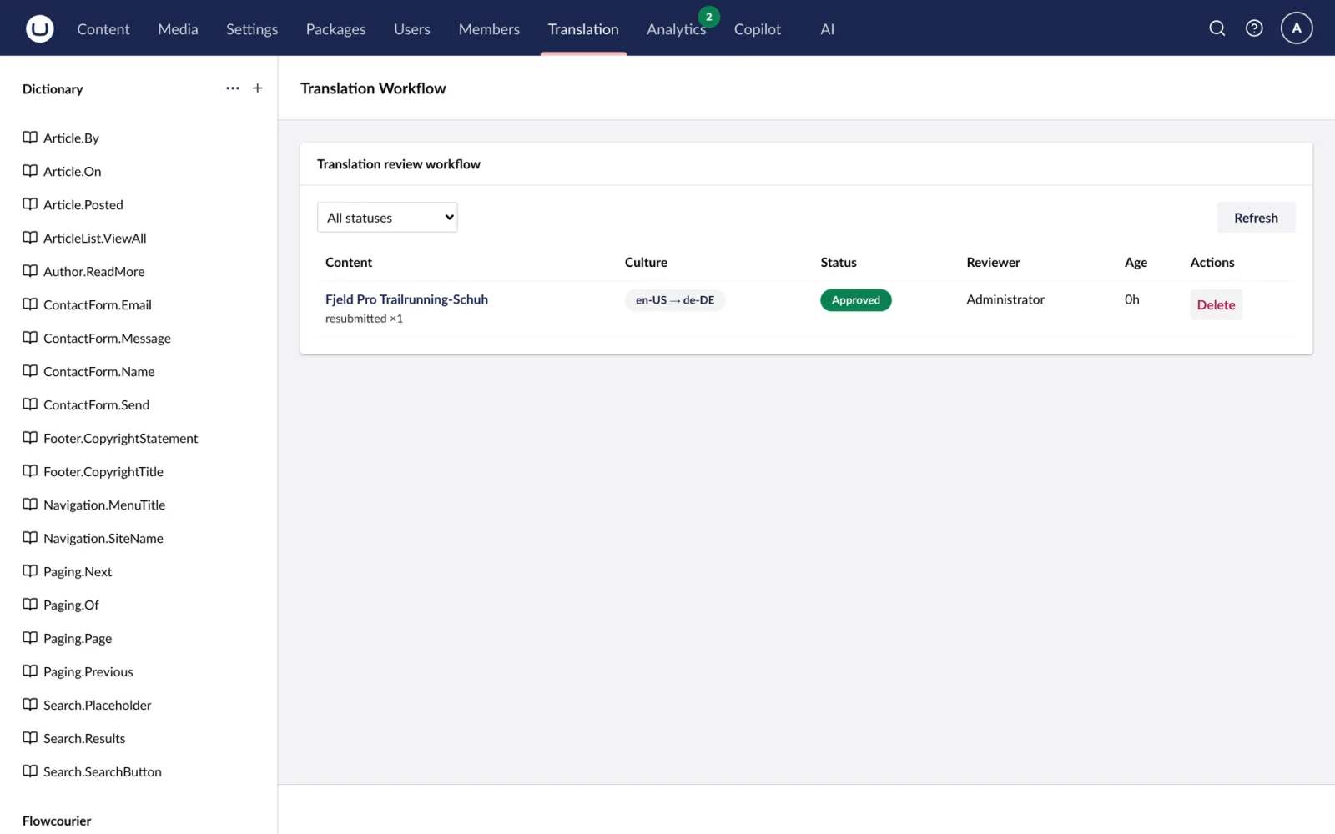The image size is (1335, 834).
Task: Add new dictionary item with plus icon
Action: click(x=258, y=88)
